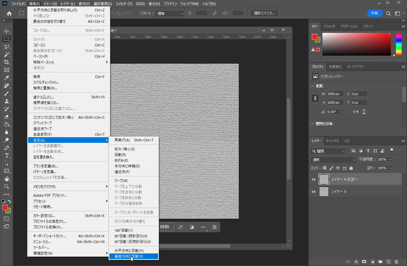Click the delete layer trash icon
The width and height of the screenshot is (407, 266).
[396, 262]
